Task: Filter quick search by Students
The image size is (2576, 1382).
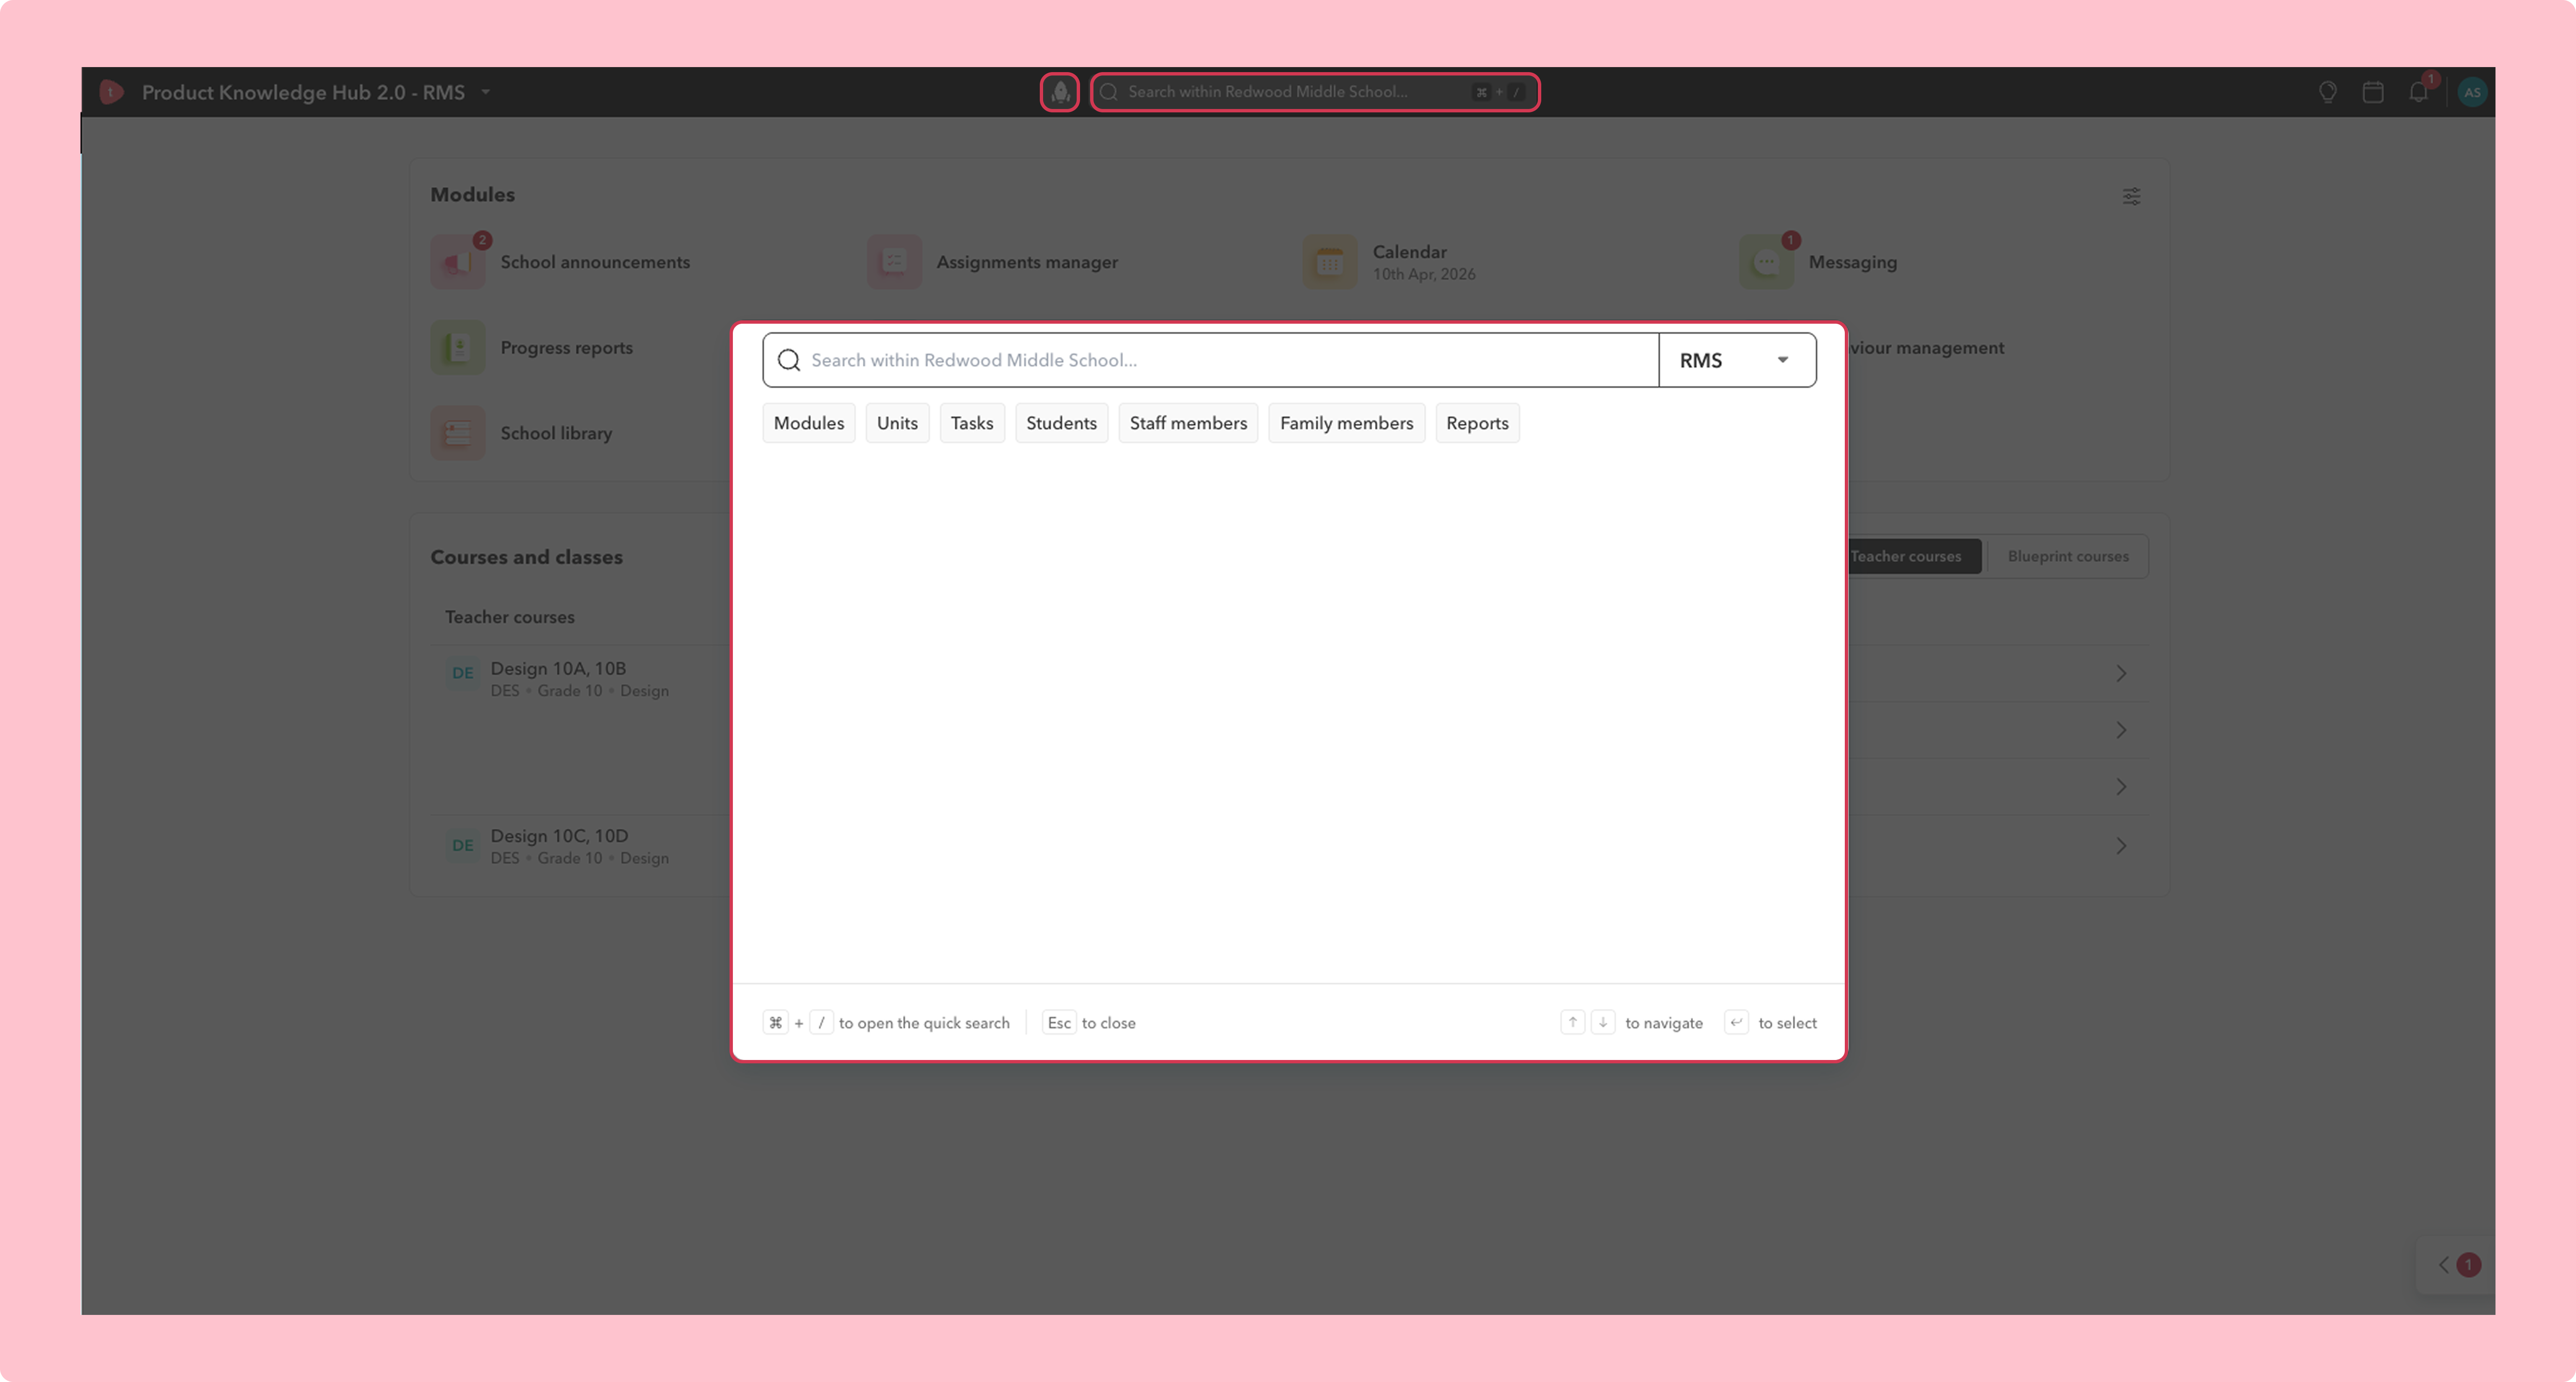Action: click(x=1061, y=423)
